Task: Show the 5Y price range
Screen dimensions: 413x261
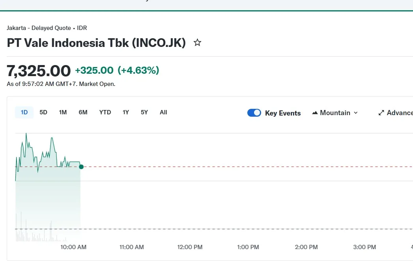Action: (x=144, y=112)
